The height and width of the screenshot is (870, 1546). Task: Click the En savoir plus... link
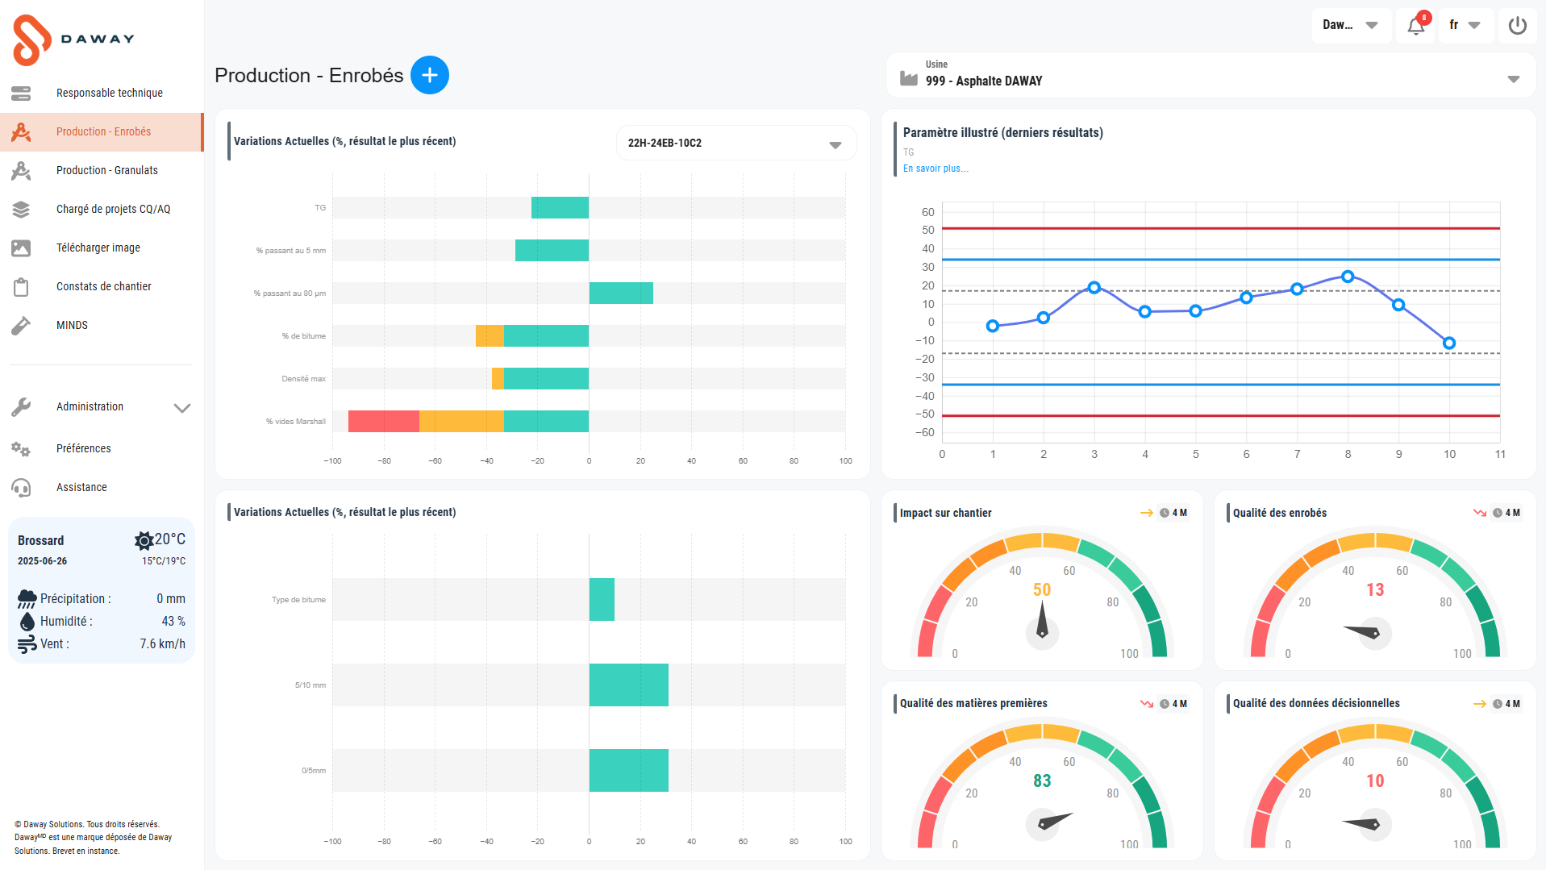[936, 169]
